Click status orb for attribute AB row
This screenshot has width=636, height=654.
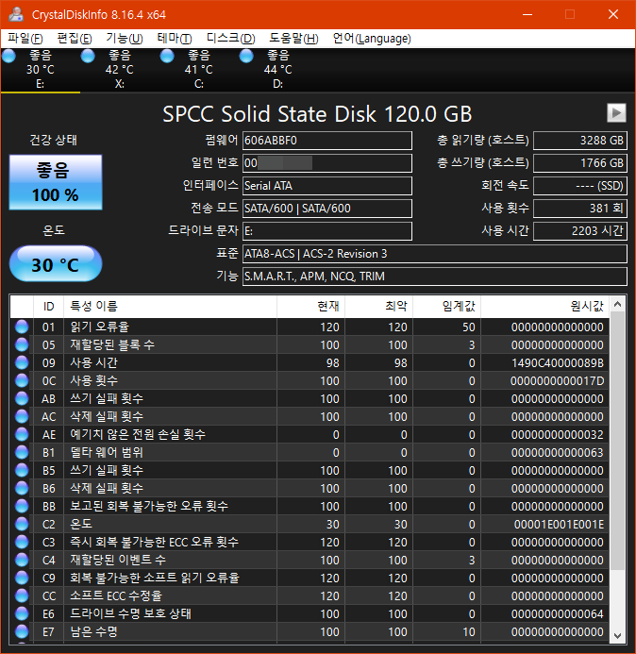[x=22, y=398]
